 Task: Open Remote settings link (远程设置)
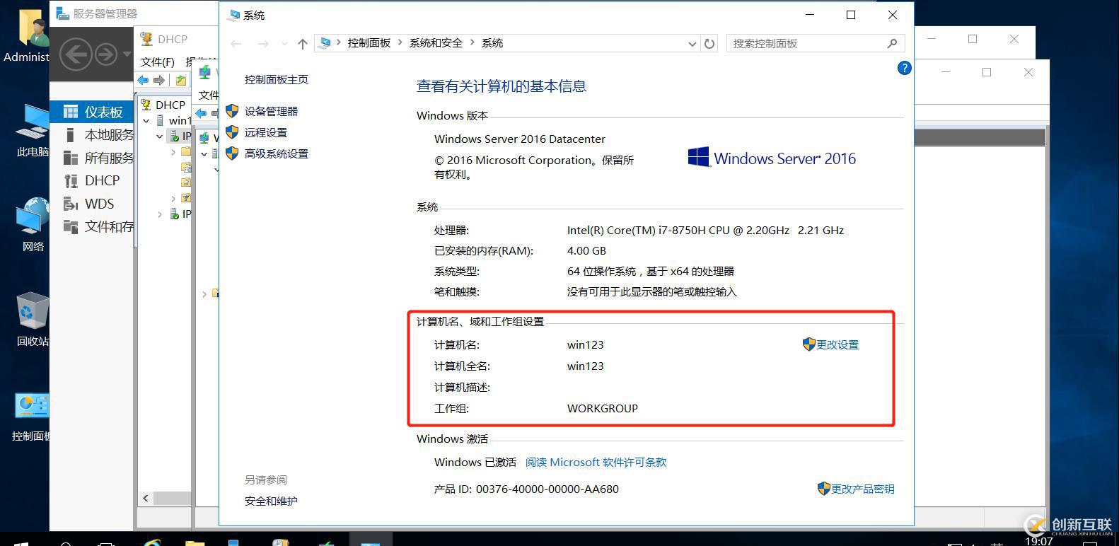(266, 132)
